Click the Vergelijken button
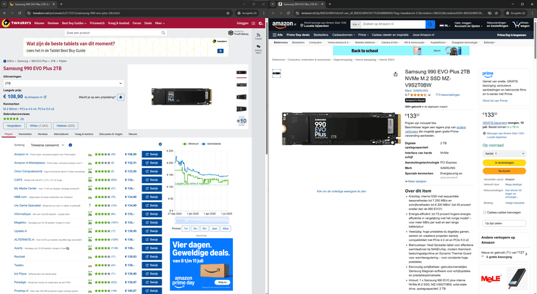This screenshot has height=294, width=537. click(14, 126)
